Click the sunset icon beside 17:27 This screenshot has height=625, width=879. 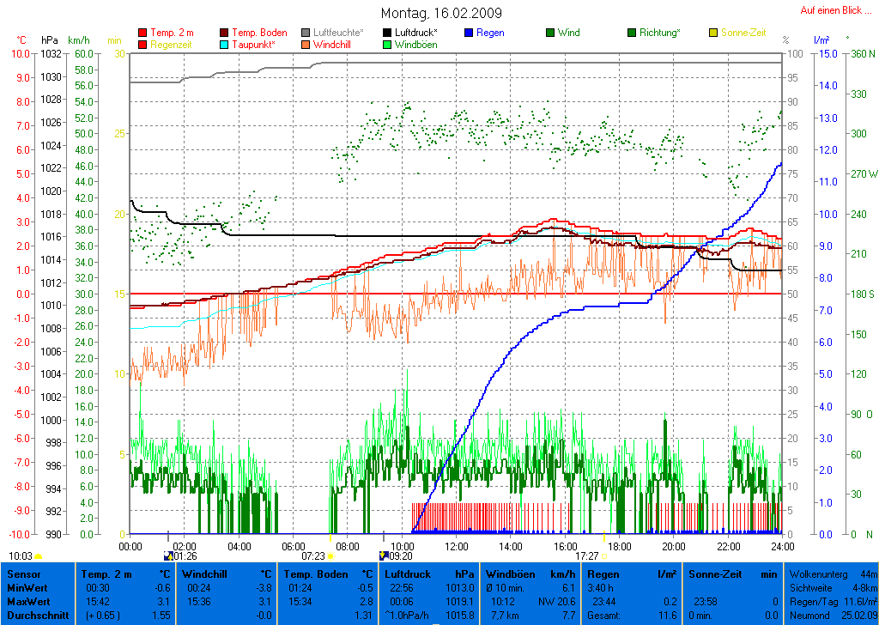[x=605, y=556]
